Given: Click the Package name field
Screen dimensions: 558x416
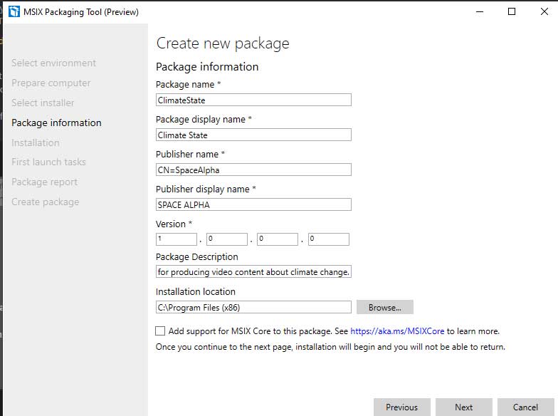Looking at the screenshot, I should coord(253,100).
